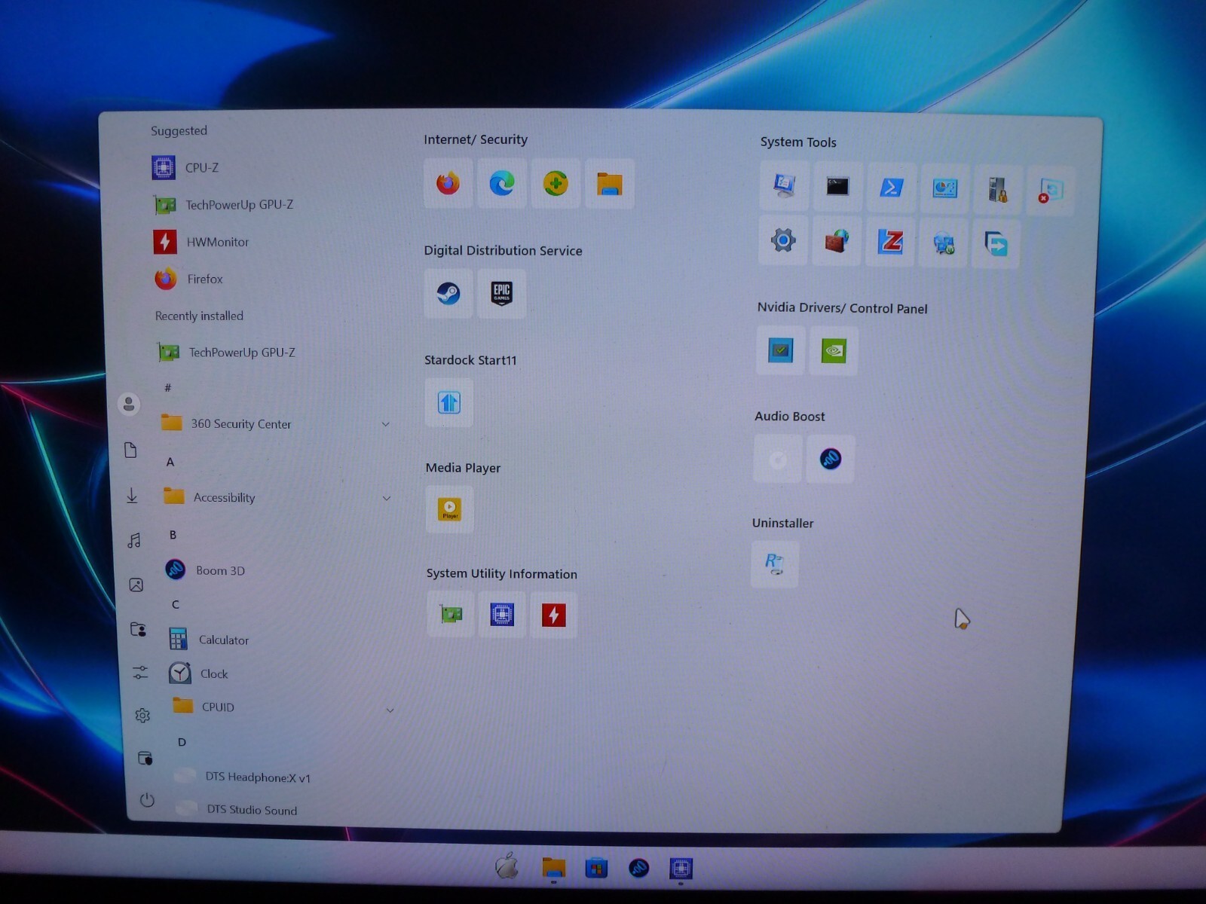The height and width of the screenshot is (904, 1206).
Task: Open File Explorer from the taskbar
Action: 554,868
